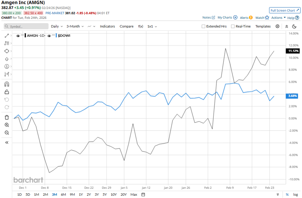Select the 5Y time range
The width and height of the screenshot is (302, 198).
[x=105, y=194]
